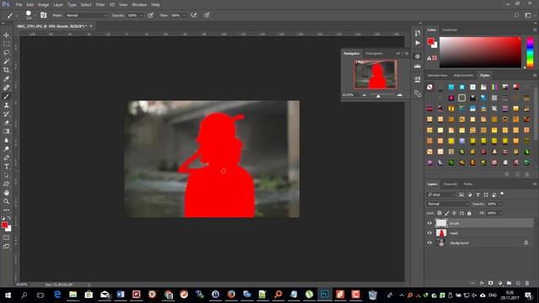This screenshot has height=303, width=539.
Task: Open the layer Opacity dropdown
Action: tap(501, 204)
